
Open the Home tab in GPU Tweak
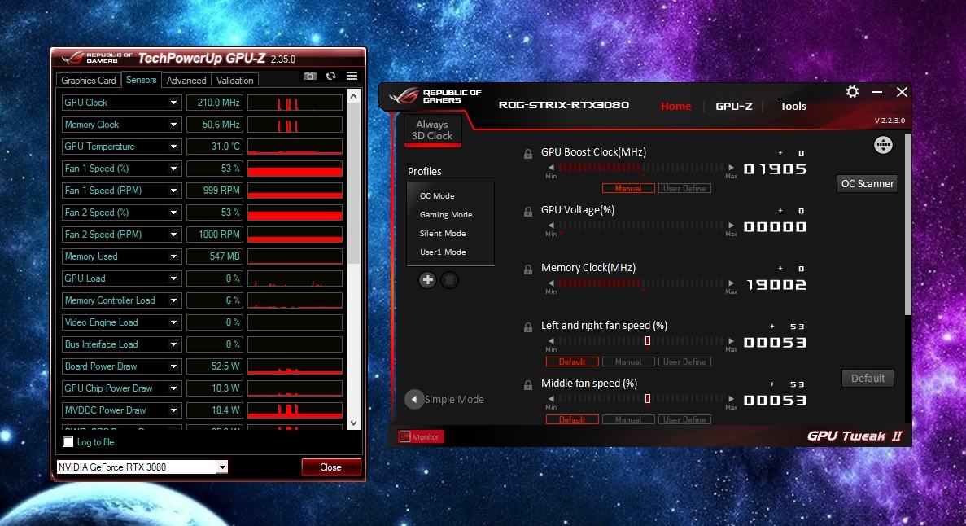[675, 106]
